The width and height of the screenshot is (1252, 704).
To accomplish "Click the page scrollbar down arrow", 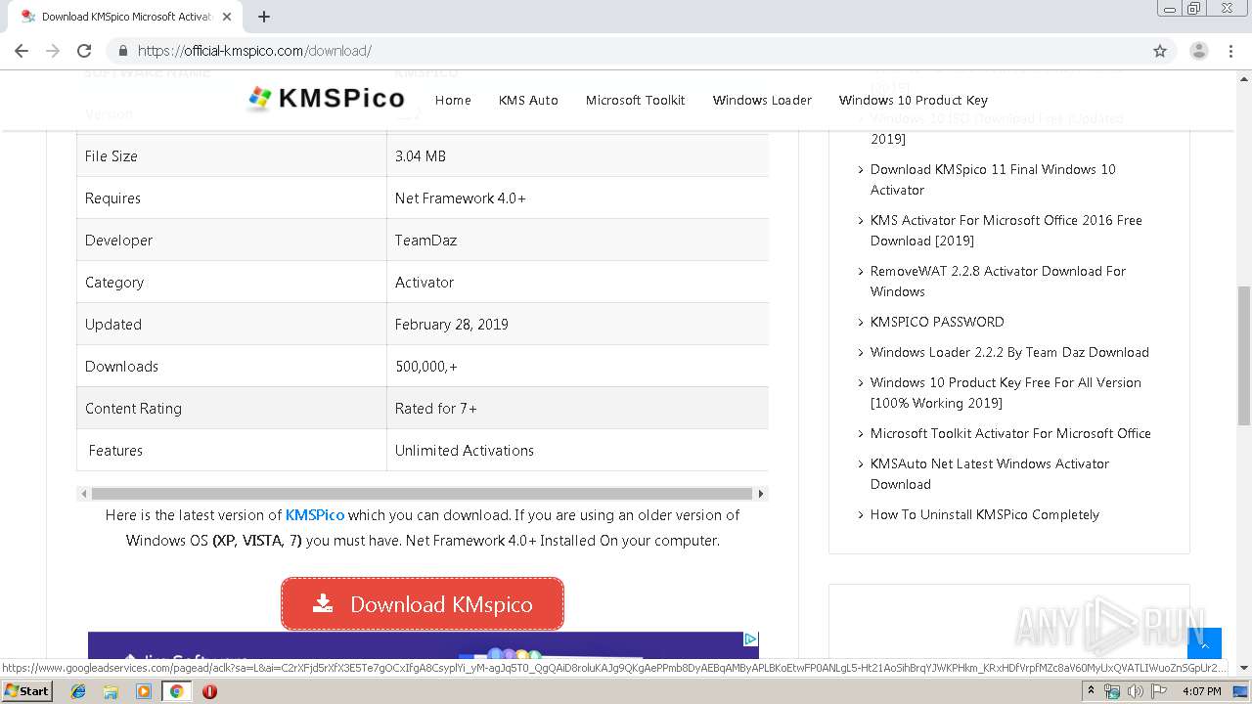I will [x=1243, y=668].
